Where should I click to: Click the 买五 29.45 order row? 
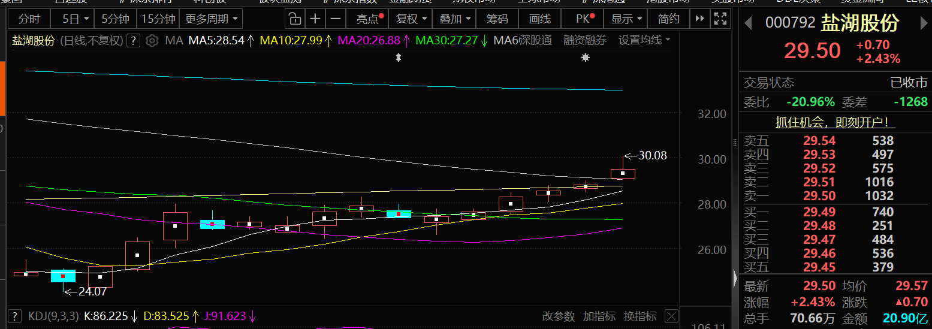(835, 267)
